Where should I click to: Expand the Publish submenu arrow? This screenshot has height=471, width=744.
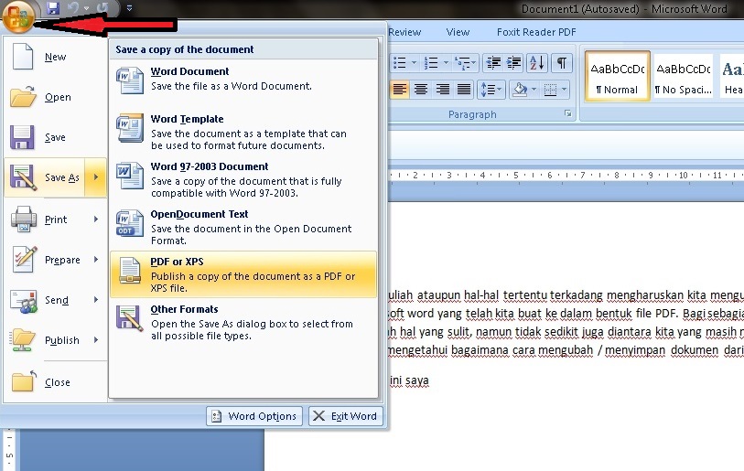[x=96, y=340]
